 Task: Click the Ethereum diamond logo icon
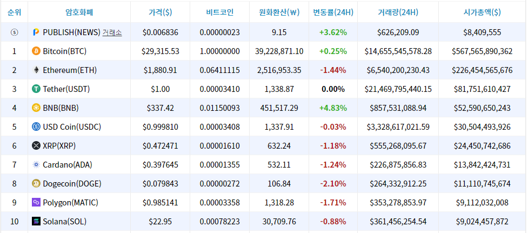pyautogui.click(x=36, y=70)
